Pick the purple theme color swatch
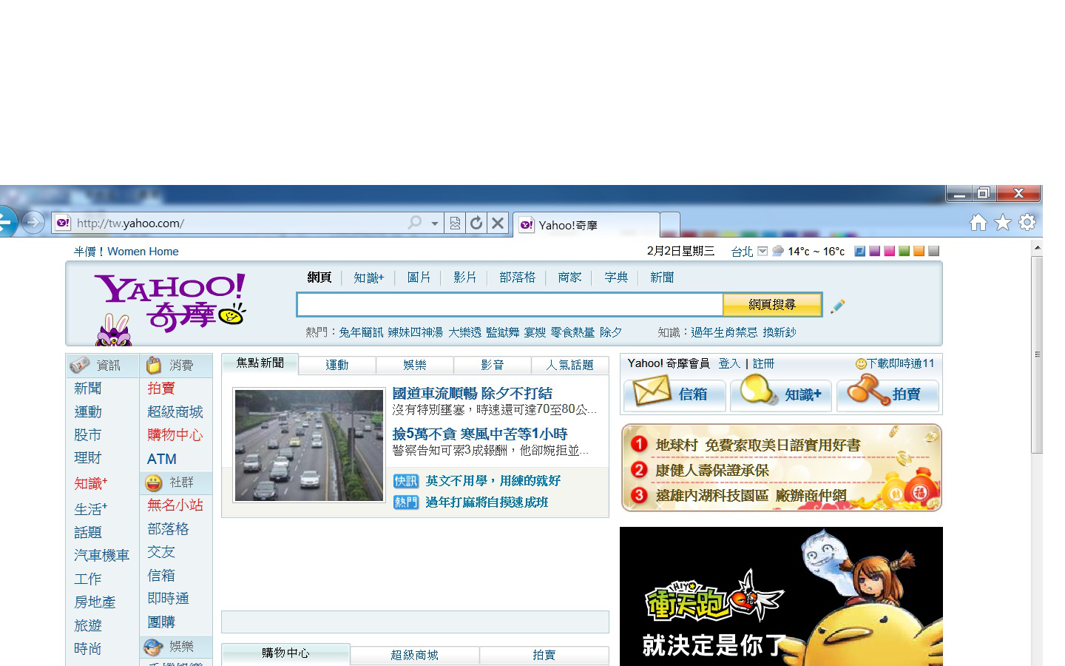 click(x=875, y=251)
